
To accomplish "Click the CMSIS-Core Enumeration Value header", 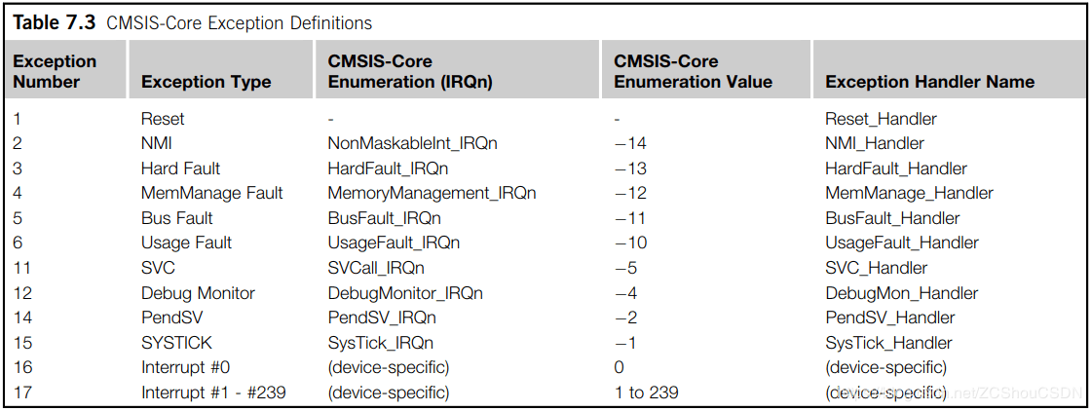I will (x=693, y=71).
